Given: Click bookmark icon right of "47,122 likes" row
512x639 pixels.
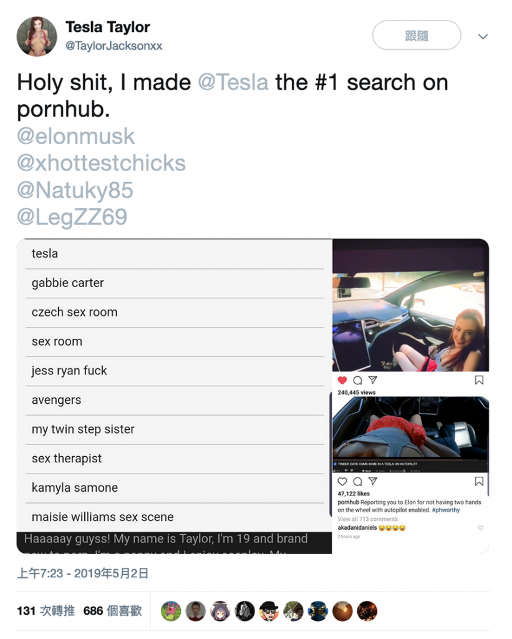Looking at the screenshot, I should point(479,482).
